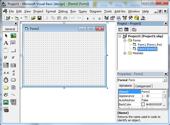170x125 pixels.
Task: Click the General toolbox tab button
Action: (x=10, y=29)
